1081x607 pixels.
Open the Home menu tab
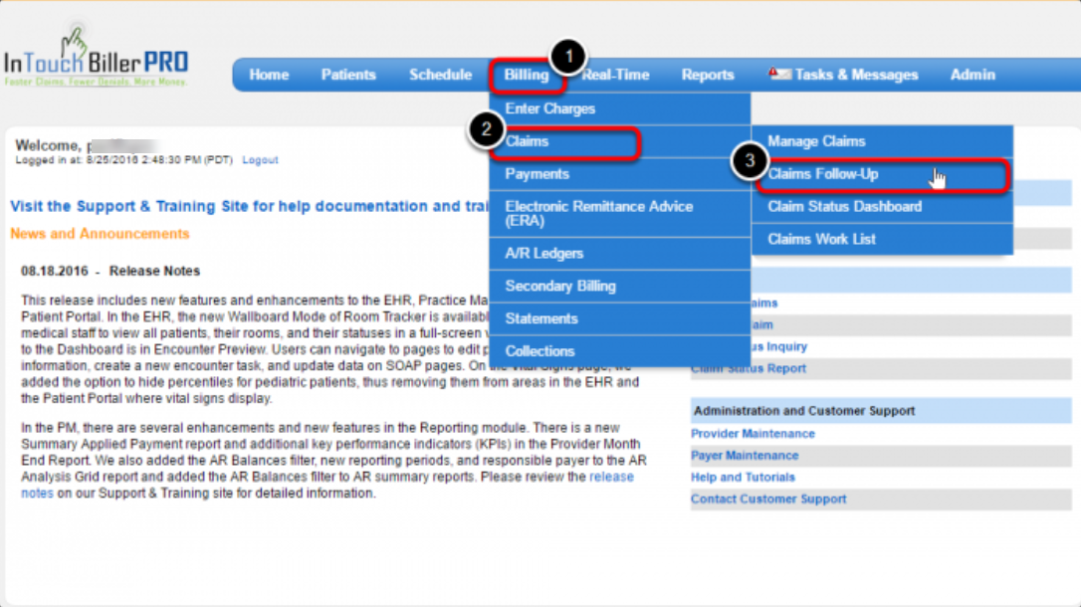point(269,75)
